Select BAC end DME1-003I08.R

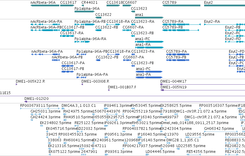82,84
